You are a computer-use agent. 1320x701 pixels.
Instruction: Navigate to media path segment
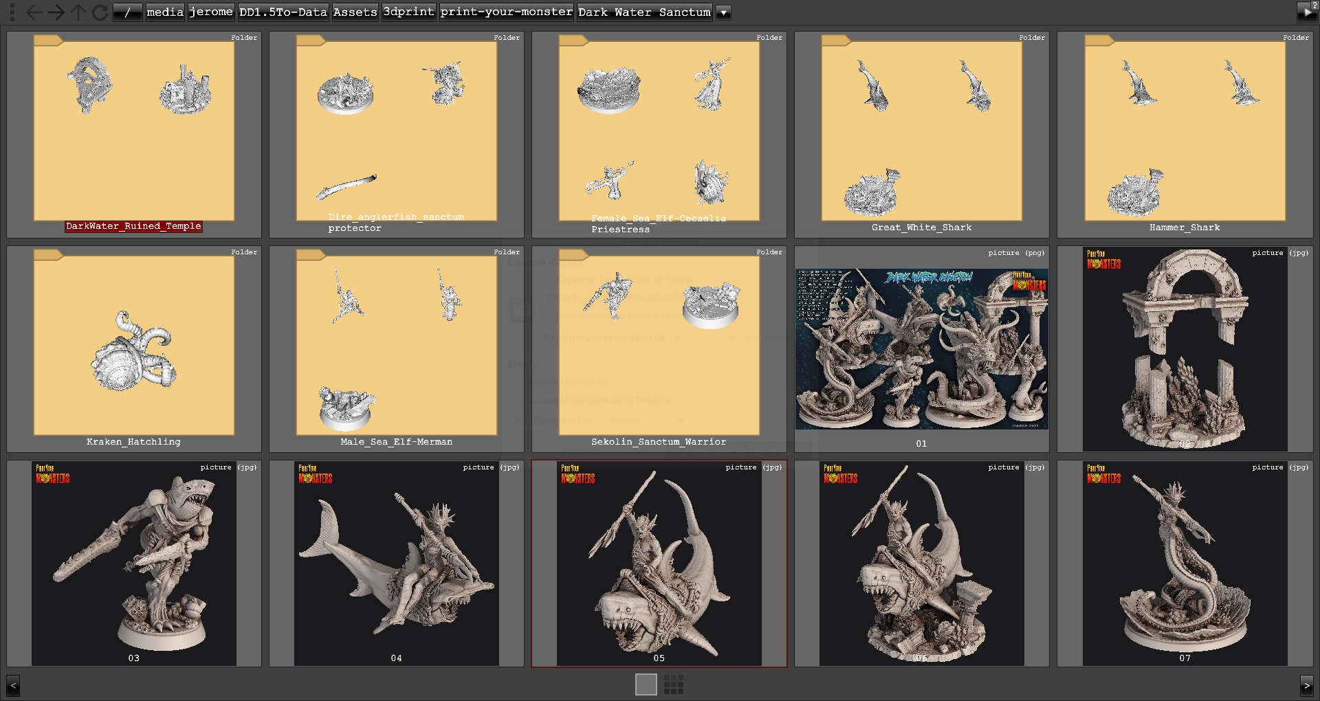pyautogui.click(x=165, y=12)
